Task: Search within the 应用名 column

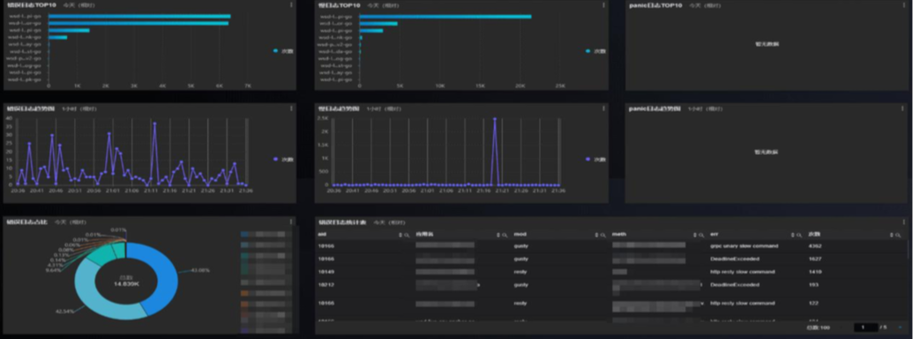Action: (505, 235)
